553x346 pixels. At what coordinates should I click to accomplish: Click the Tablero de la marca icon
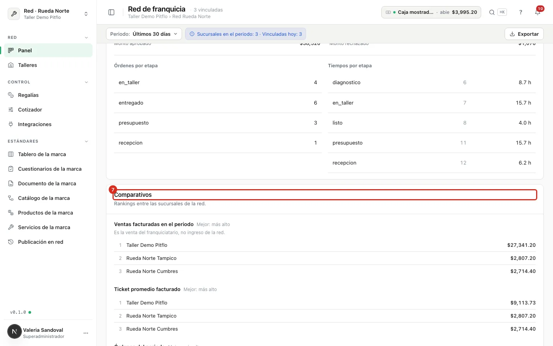(11, 154)
